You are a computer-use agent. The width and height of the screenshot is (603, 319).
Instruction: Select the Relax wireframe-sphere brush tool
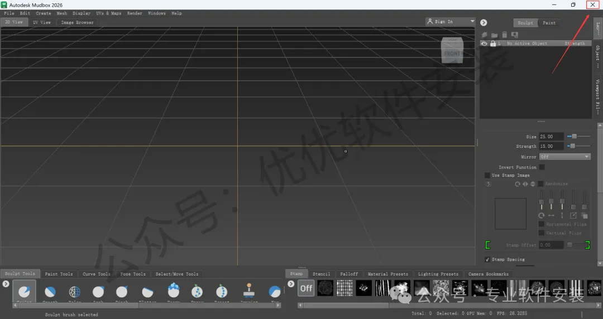tap(74, 292)
